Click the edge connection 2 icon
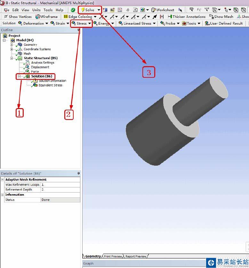The width and height of the screenshot is (249, 268). (x=123, y=17)
